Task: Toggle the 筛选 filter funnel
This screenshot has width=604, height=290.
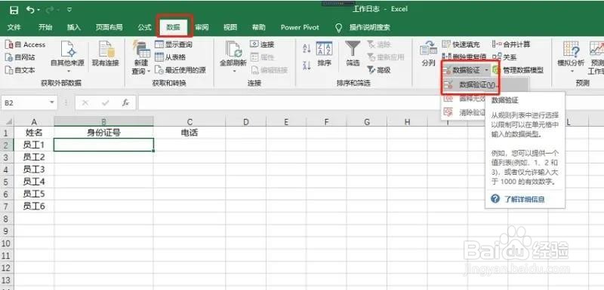Action: (353, 53)
